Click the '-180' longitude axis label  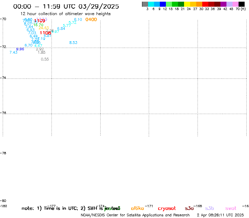[3, 206]
